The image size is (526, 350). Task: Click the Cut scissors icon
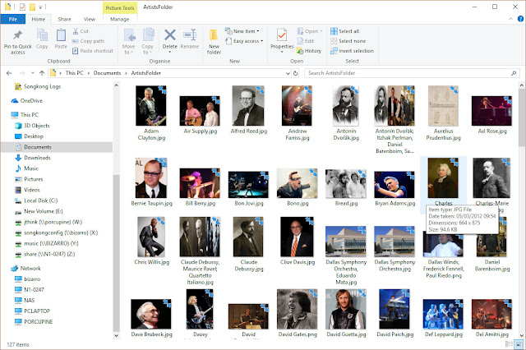76,31
